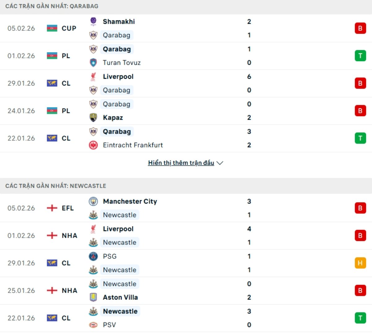Click the Shamakhi club crest icon
Image resolution: width=372 pixels, height=333 pixels.
[x=93, y=21]
